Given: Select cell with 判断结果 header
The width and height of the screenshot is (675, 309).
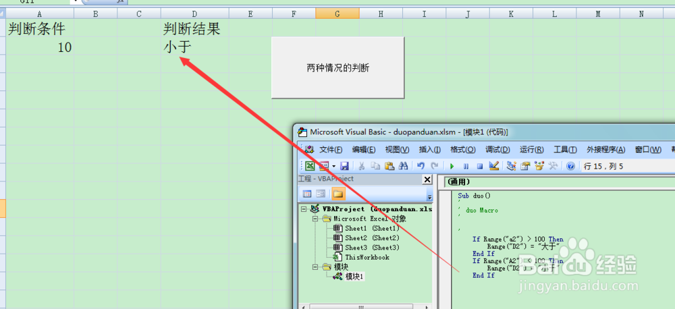Looking at the screenshot, I should coord(194,28).
